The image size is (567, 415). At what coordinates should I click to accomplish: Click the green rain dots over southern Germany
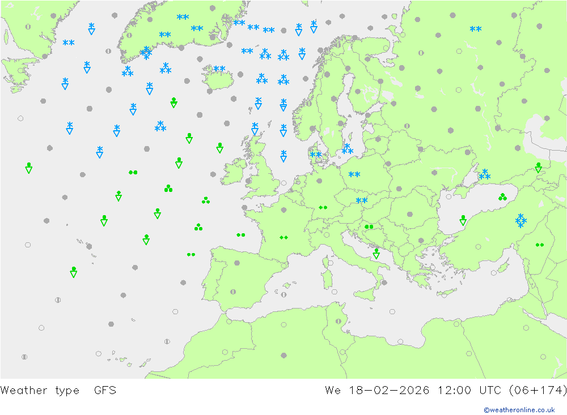(323, 207)
